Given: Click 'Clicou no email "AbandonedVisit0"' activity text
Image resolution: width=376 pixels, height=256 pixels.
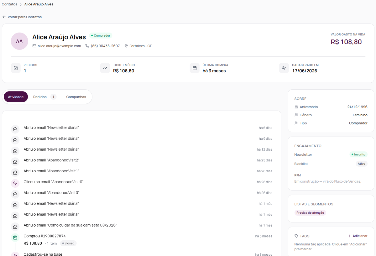Looking at the screenshot, I should pos(54,182).
